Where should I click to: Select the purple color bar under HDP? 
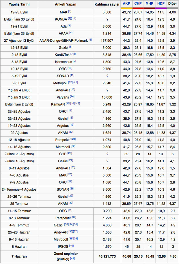click(161, 8)
